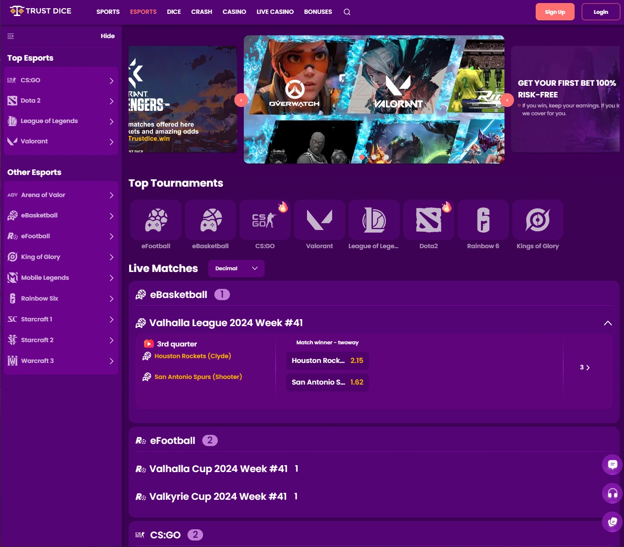Expand the Rainbow Six sidebar chevron
The image size is (624, 547).
pos(111,299)
